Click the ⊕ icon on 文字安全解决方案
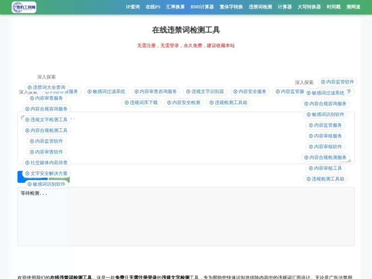 (27, 173)
